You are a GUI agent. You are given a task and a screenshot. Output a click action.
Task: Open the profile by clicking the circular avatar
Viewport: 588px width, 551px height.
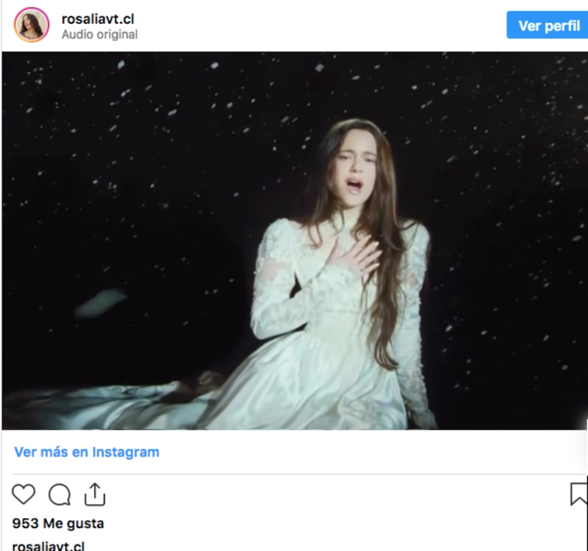(32, 24)
